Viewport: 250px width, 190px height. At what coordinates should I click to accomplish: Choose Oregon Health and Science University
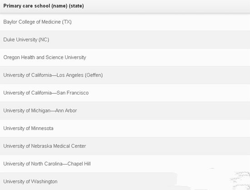coord(125,57)
